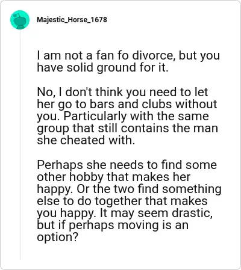Screen dimensions: 241x270
Task: Open the teal Reddit avatar icon
Action: [20, 20]
